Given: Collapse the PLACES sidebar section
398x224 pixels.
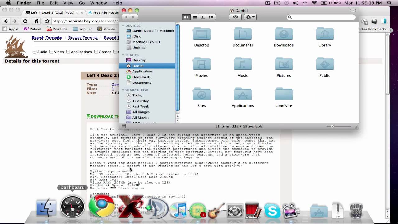Looking at the screenshot, I should (123, 55).
